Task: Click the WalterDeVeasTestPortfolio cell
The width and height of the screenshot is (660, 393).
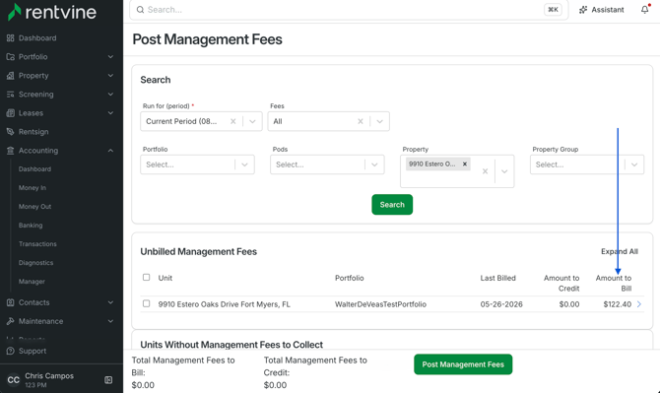Action: 380,304
